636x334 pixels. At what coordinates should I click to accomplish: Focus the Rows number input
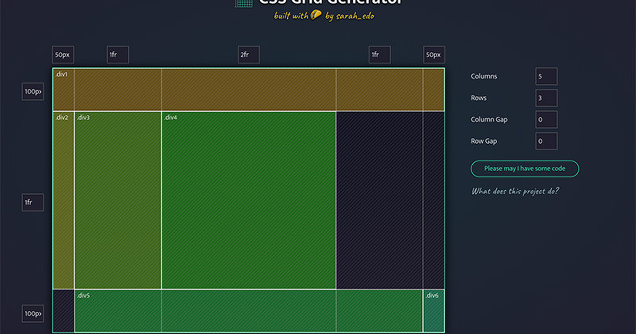(x=546, y=98)
